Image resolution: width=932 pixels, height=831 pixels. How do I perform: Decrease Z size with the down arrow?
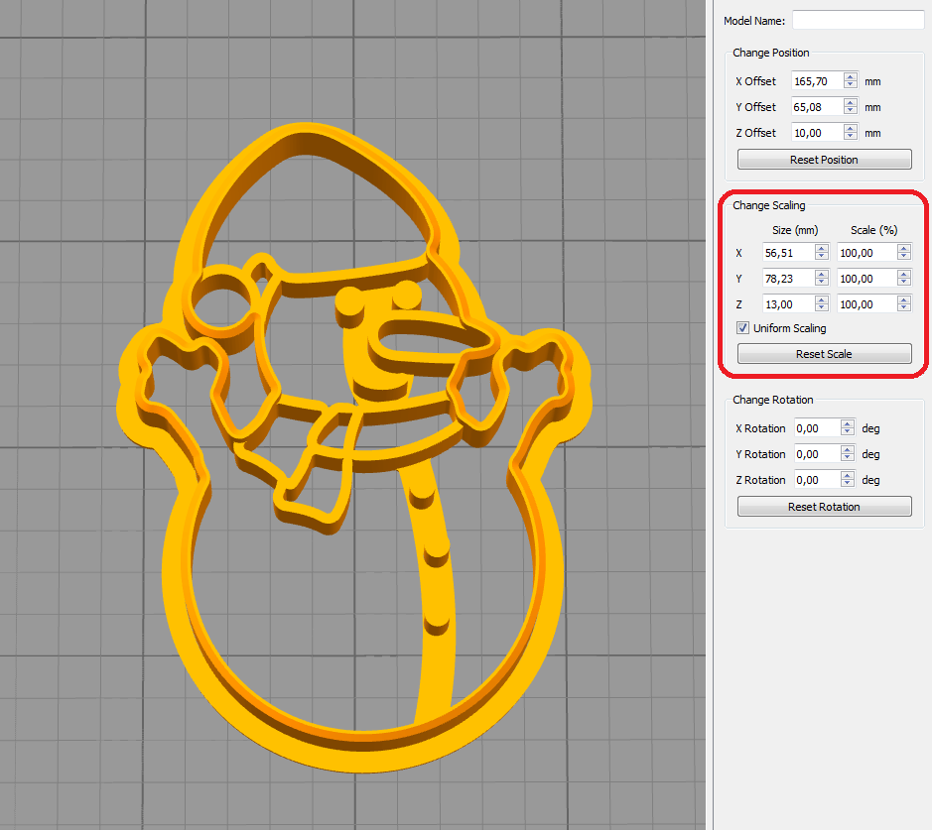point(822,308)
